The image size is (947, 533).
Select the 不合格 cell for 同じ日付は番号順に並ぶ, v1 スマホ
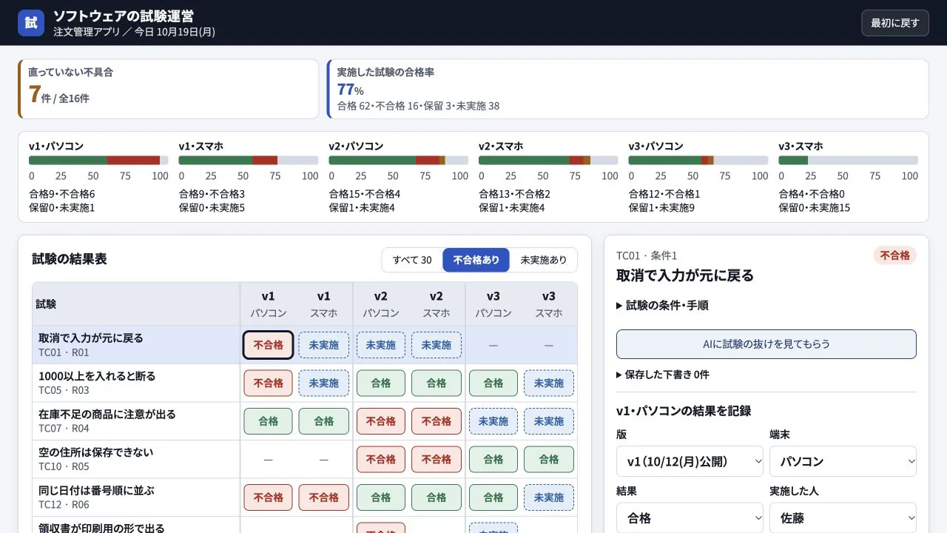tap(324, 497)
